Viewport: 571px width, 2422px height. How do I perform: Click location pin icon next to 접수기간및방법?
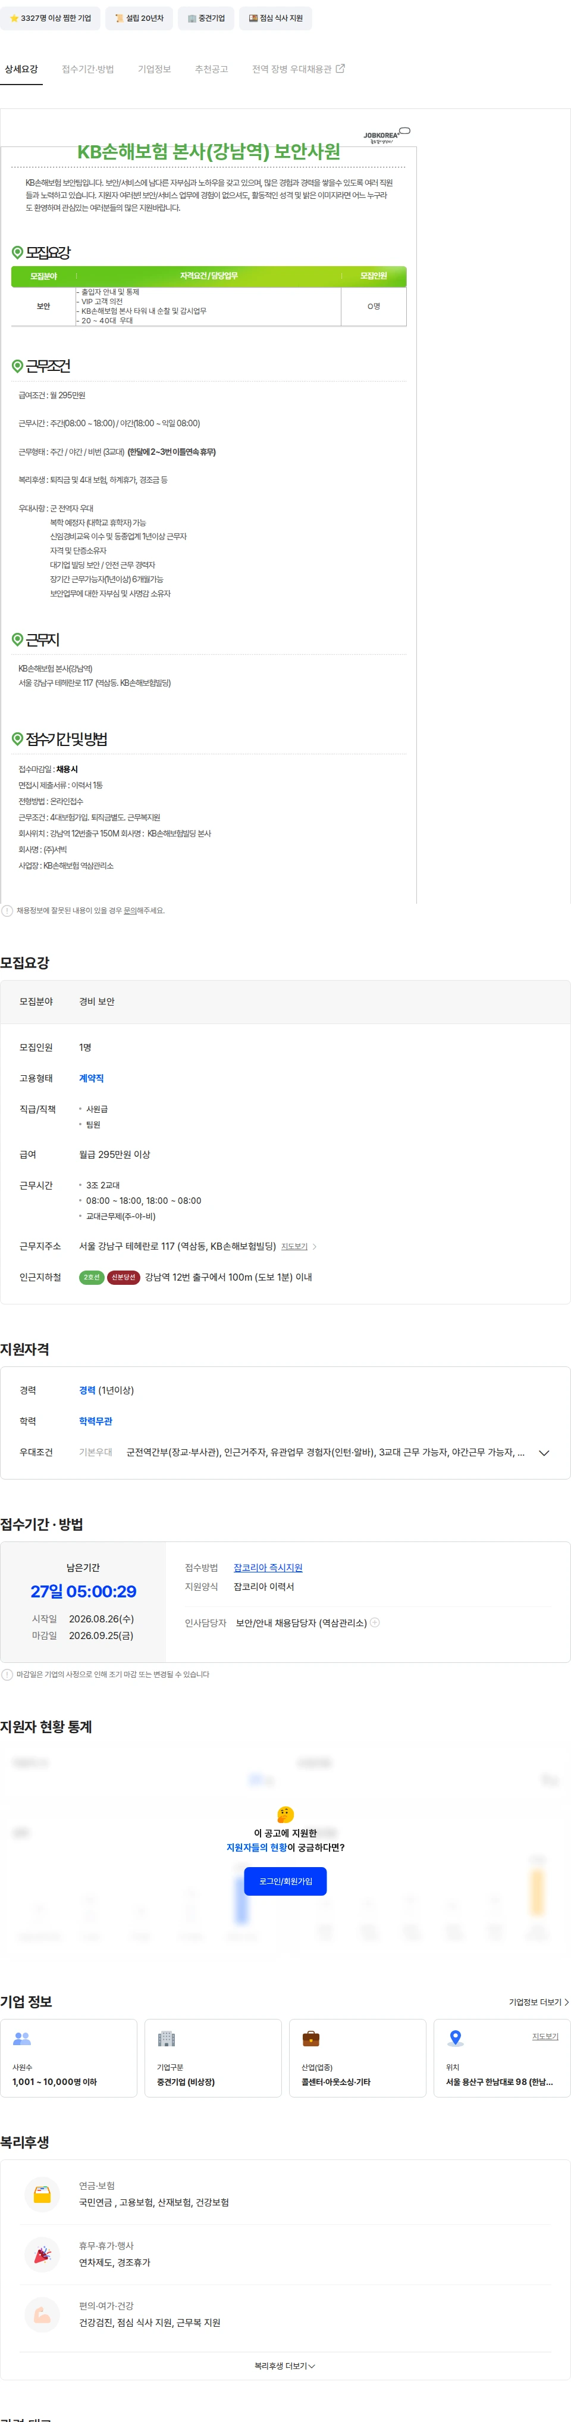click(x=17, y=739)
